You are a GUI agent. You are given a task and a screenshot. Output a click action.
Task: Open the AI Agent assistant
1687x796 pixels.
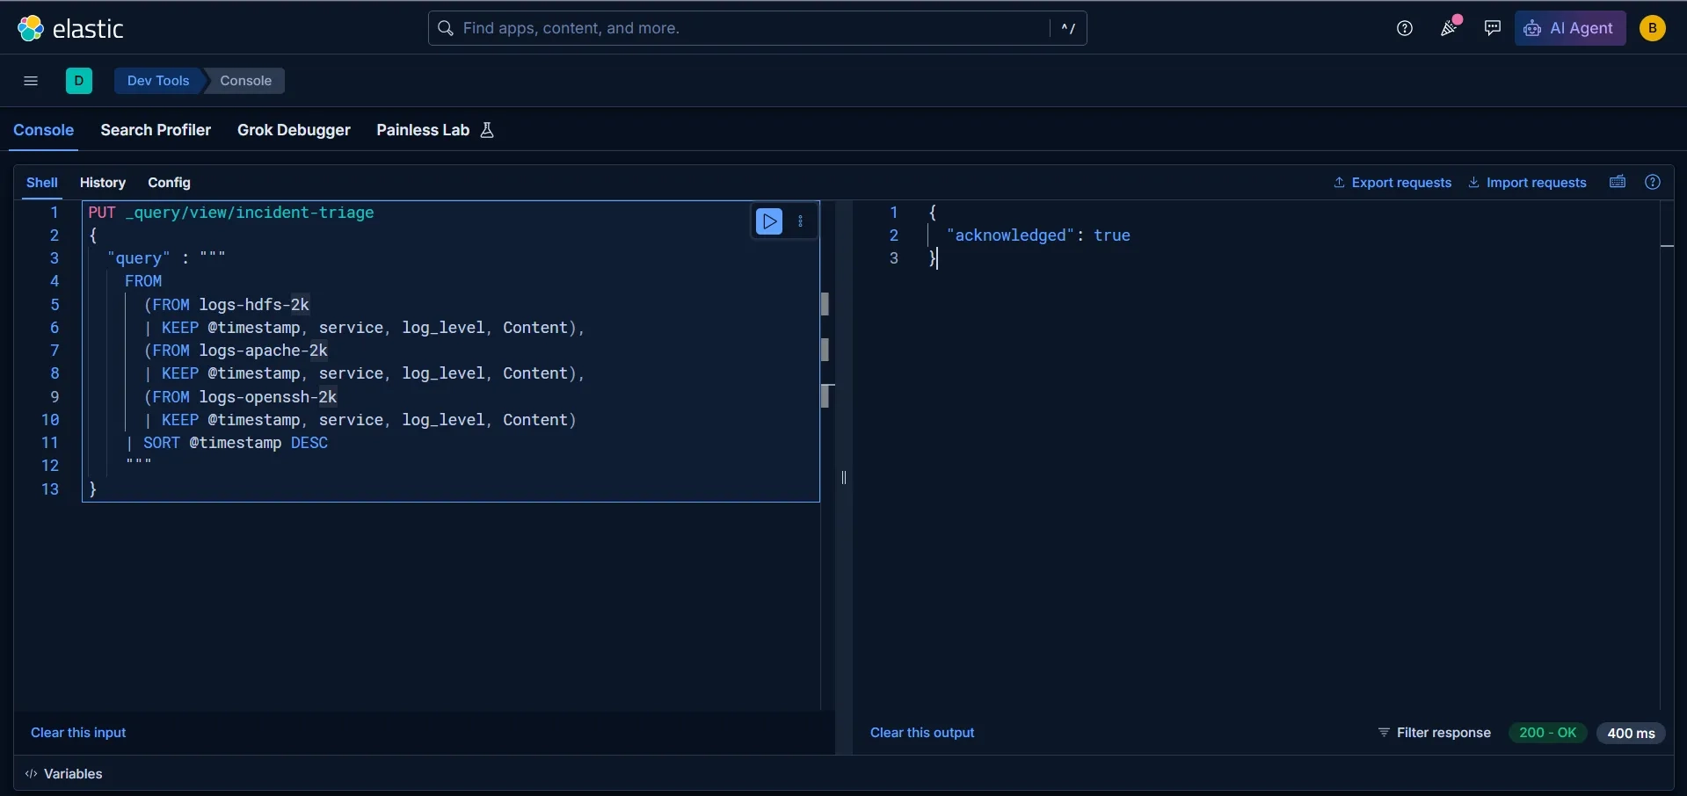[1570, 28]
